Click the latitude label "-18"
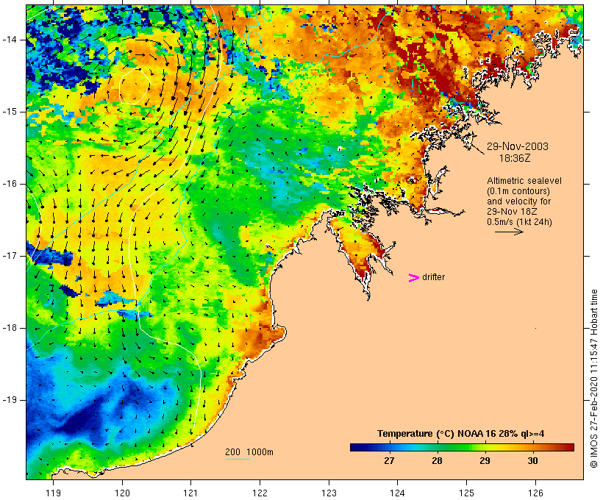Viewport: 603px width, 500px height. [x=10, y=328]
